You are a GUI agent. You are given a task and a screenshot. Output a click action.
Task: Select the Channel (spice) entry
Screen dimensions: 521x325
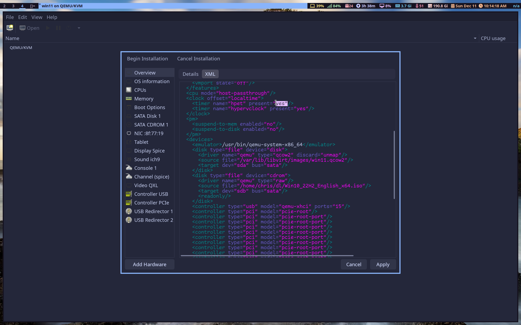[x=150, y=177]
